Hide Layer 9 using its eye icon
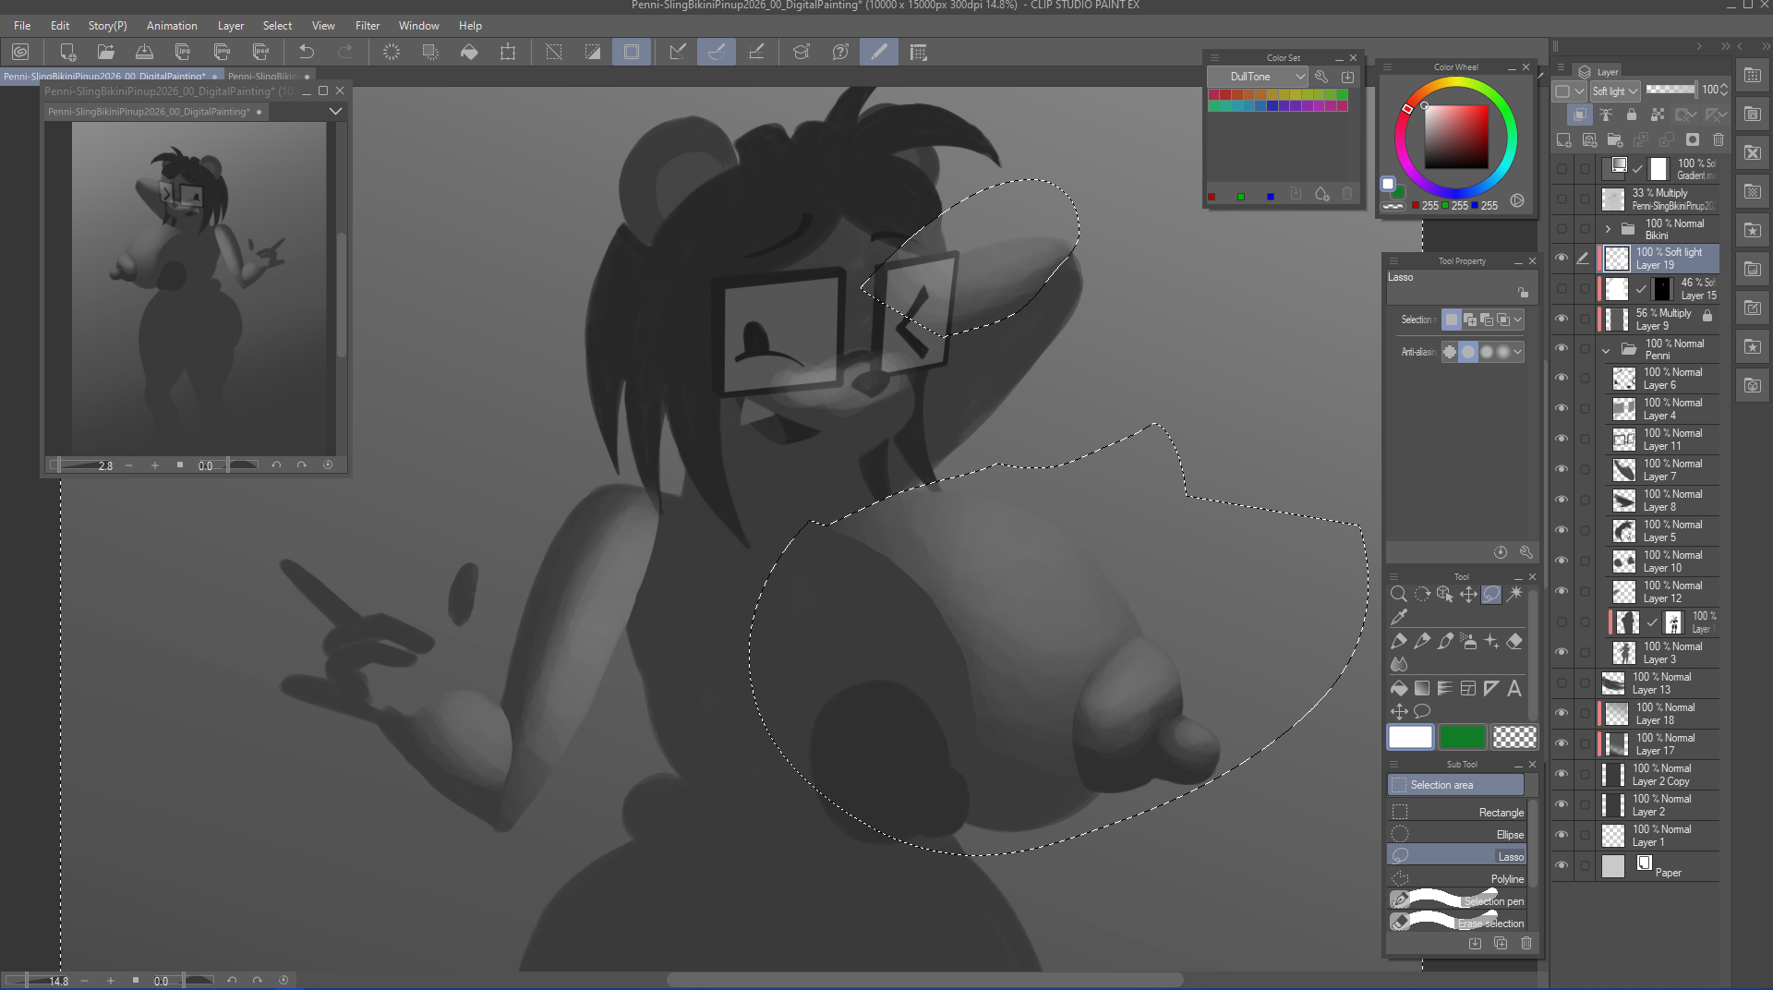Image resolution: width=1773 pixels, height=990 pixels. [1562, 320]
